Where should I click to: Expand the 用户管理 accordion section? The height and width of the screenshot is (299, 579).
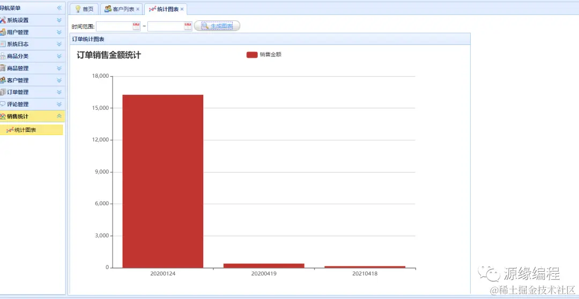coord(59,32)
